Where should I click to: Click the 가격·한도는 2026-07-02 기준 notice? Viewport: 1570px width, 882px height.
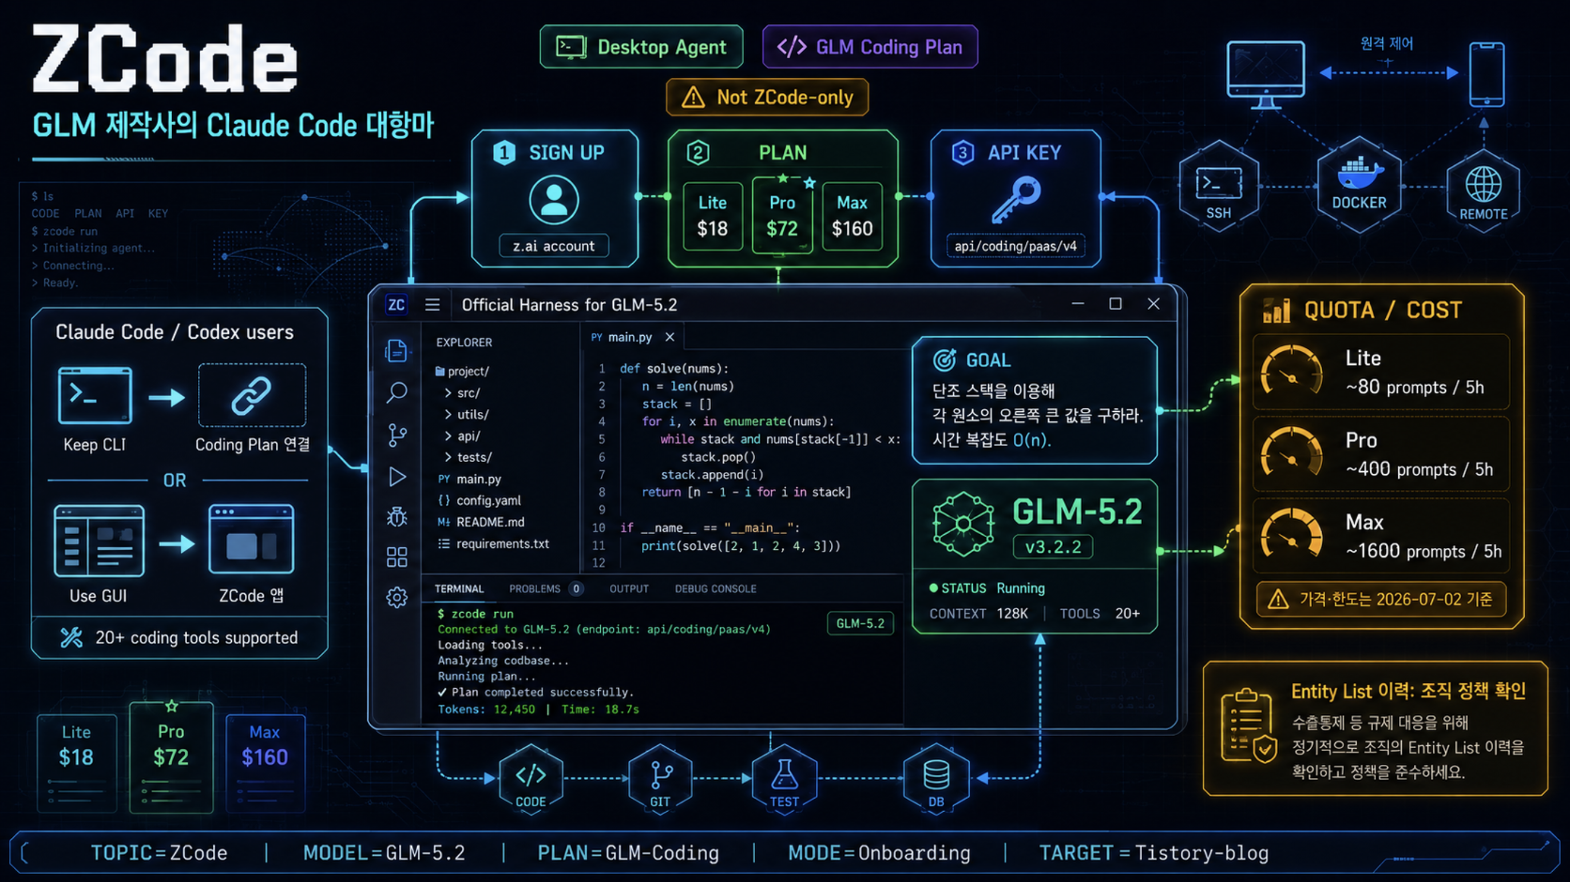(1381, 599)
